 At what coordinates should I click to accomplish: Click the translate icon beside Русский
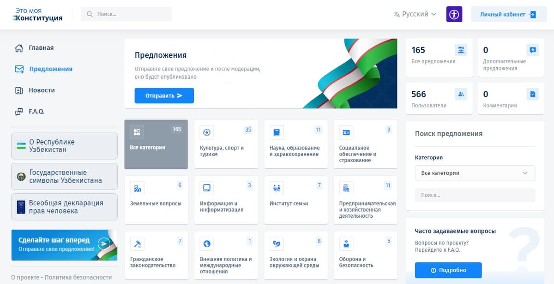click(397, 14)
